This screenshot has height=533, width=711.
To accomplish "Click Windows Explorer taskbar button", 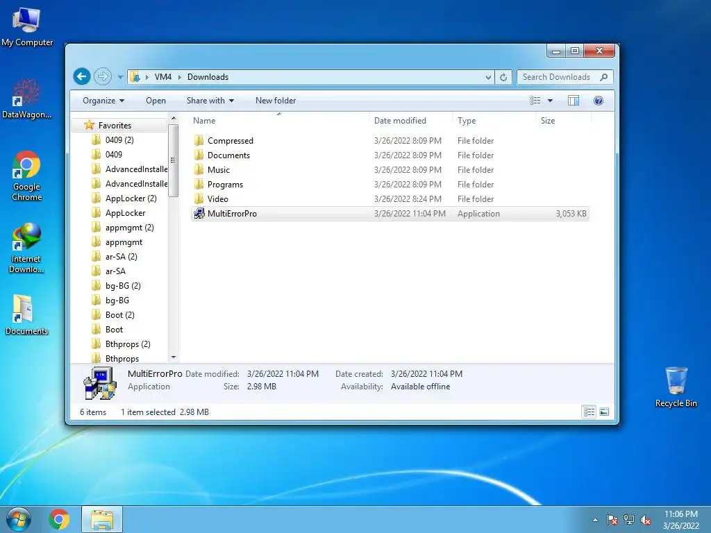I will pyautogui.click(x=102, y=519).
